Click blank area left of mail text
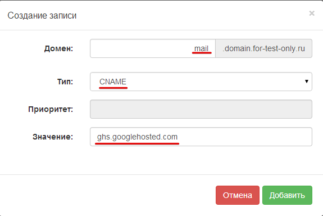 [140, 48]
